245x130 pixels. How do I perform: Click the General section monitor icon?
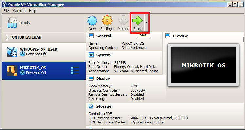click(x=91, y=36)
